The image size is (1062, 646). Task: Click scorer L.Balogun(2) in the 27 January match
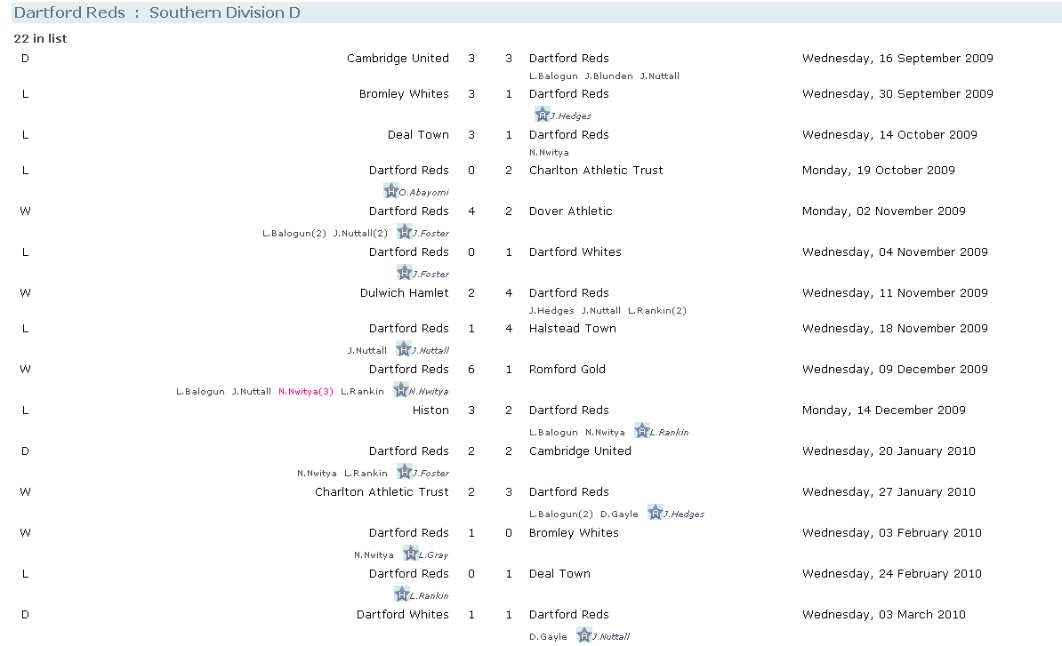tap(561, 514)
